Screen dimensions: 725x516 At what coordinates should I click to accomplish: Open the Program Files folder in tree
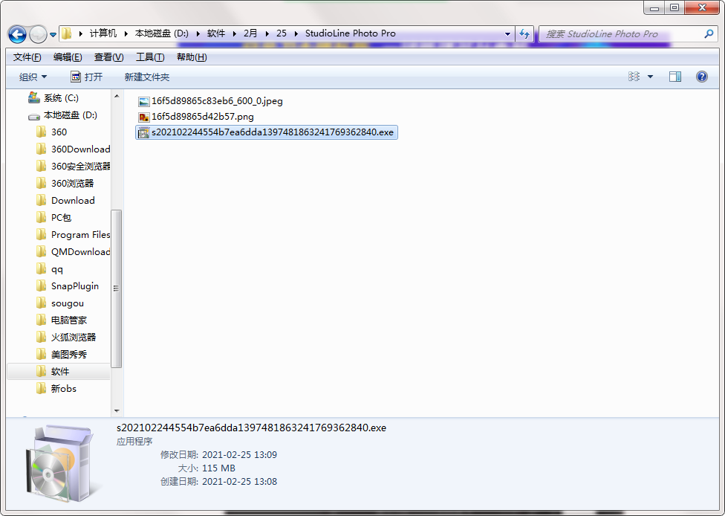(x=73, y=235)
